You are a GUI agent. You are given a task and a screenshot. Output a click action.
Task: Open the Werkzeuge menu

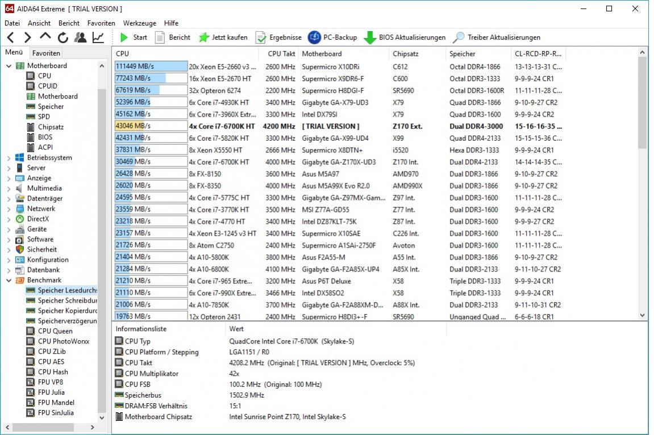click(x=139, y=23)
